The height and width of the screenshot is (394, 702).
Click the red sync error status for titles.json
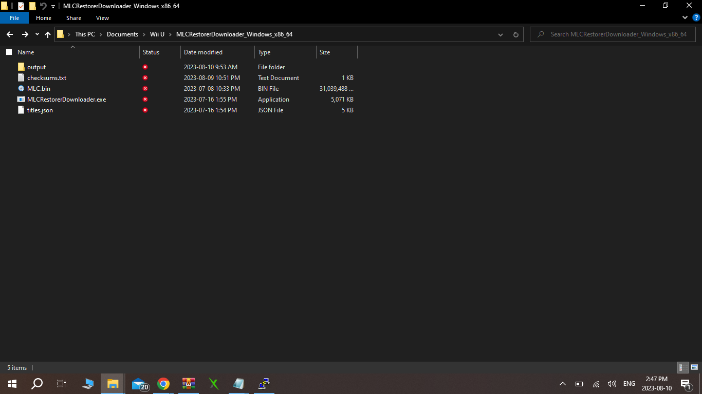(145, 110)
